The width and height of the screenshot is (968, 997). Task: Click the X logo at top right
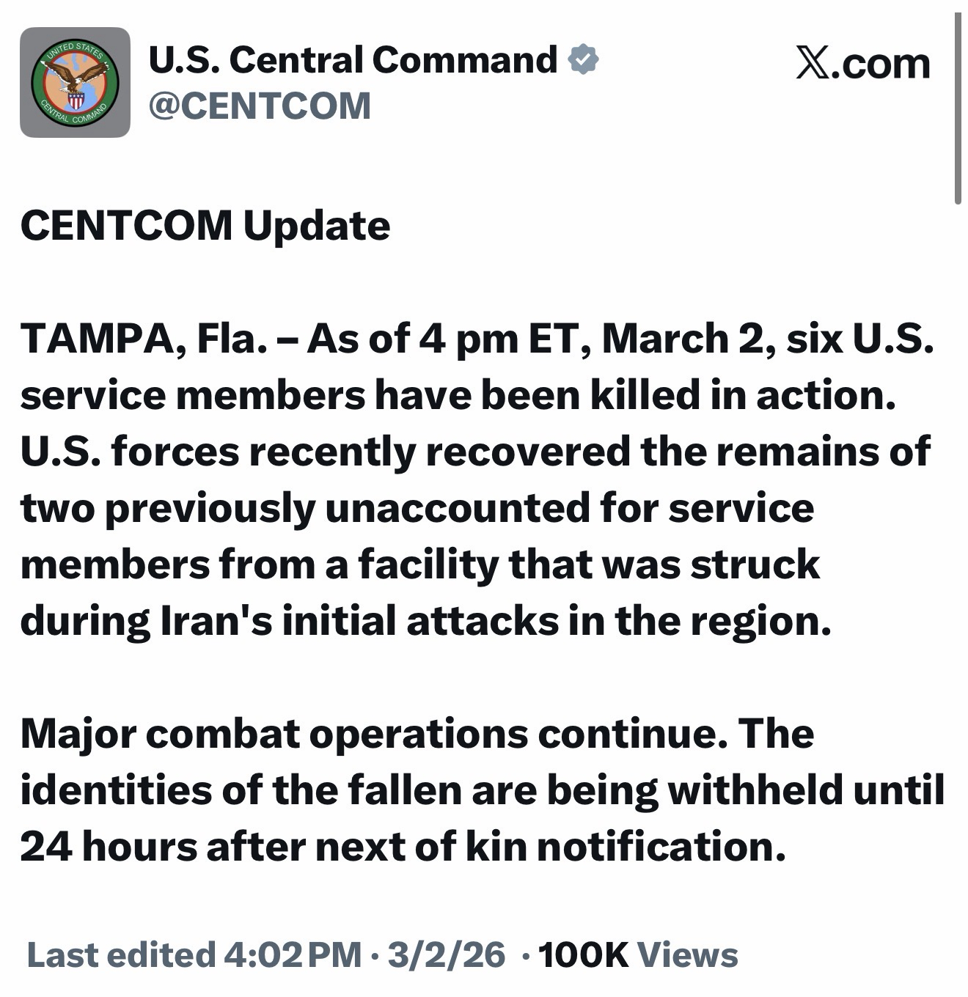pos(813,65)
